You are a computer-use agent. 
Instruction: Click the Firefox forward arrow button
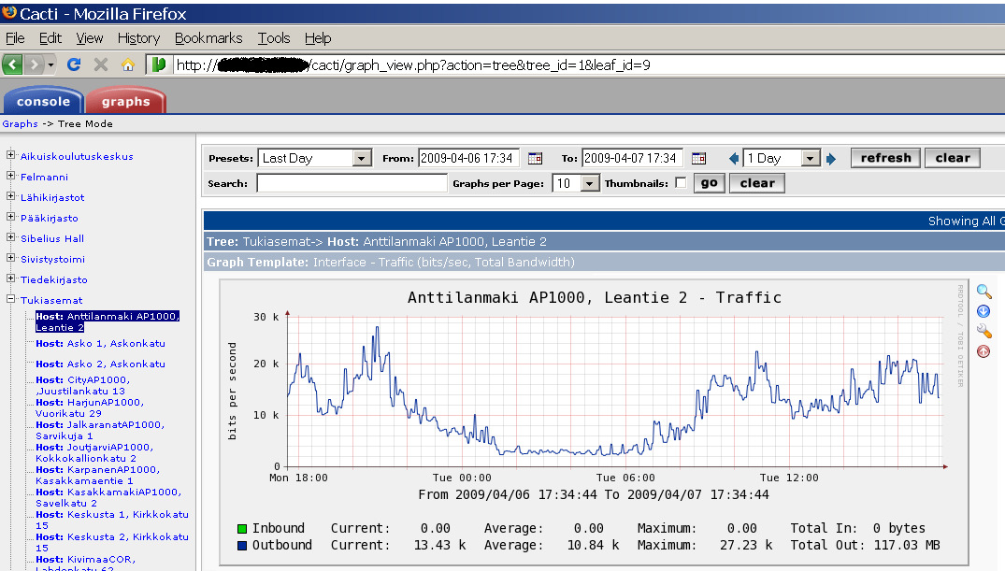[35, 64]
